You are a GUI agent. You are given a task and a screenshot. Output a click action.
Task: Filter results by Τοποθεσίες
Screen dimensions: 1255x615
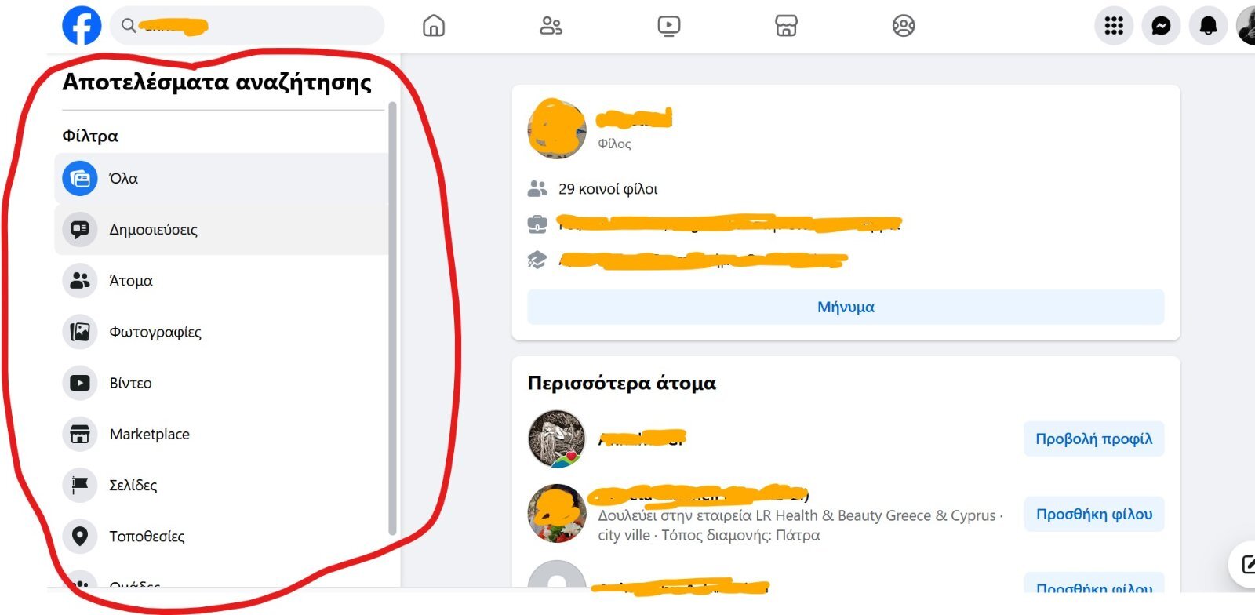coord(221,536)
